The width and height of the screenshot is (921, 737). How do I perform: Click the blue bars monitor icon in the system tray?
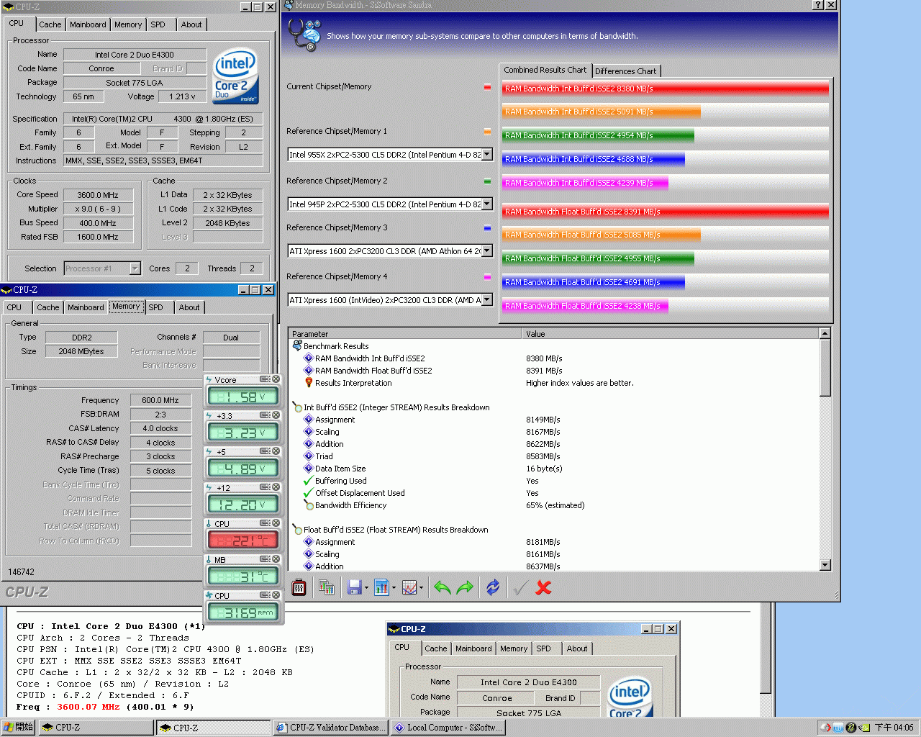[x=838, y=728]
